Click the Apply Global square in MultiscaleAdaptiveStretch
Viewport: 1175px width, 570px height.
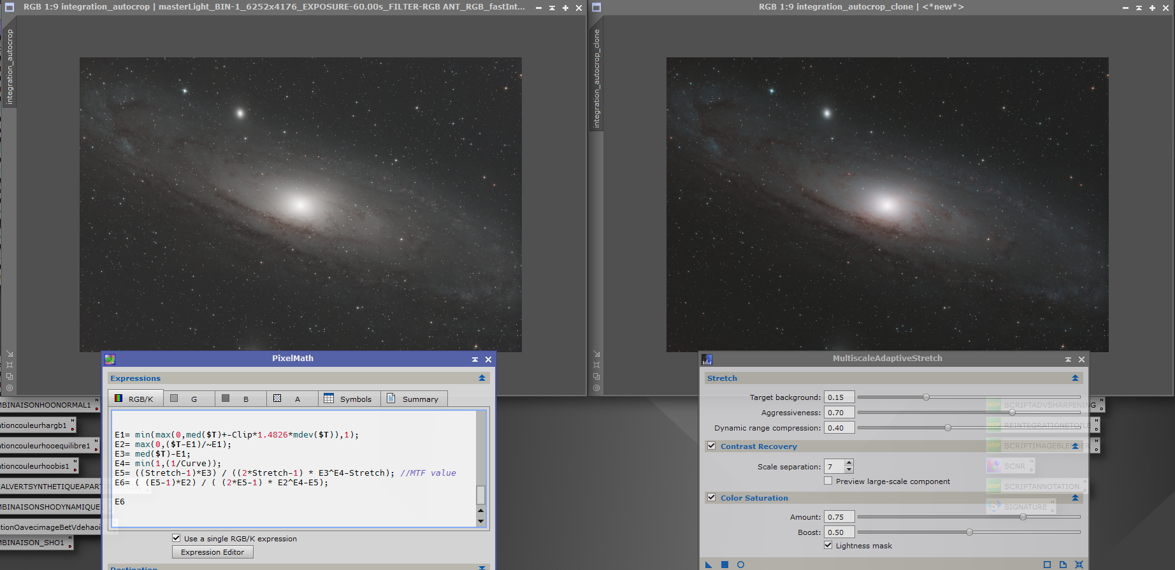tap(724, 565)
